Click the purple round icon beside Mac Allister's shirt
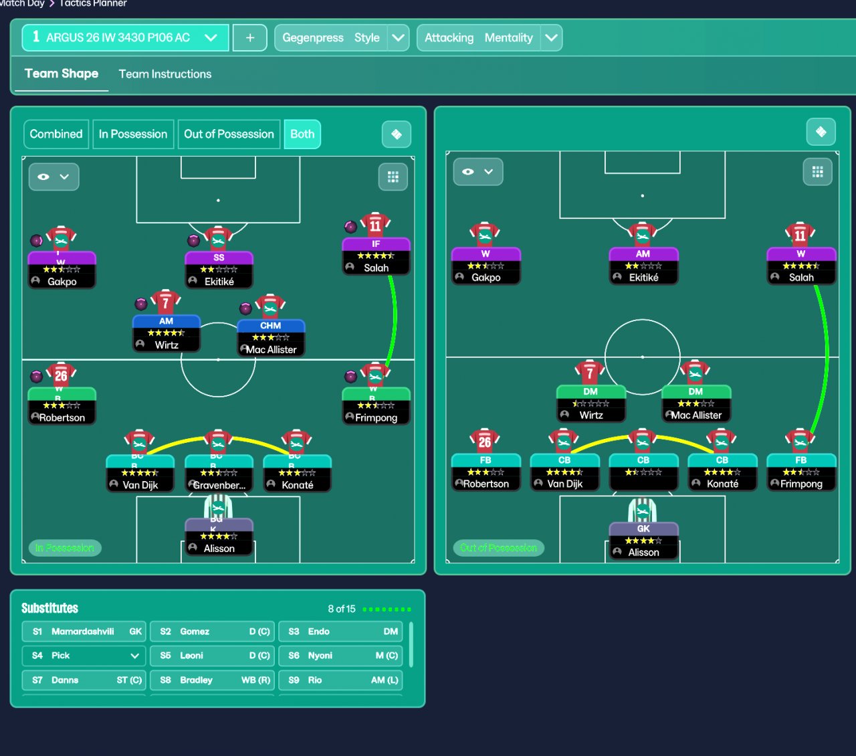 (x=246, y=308)
